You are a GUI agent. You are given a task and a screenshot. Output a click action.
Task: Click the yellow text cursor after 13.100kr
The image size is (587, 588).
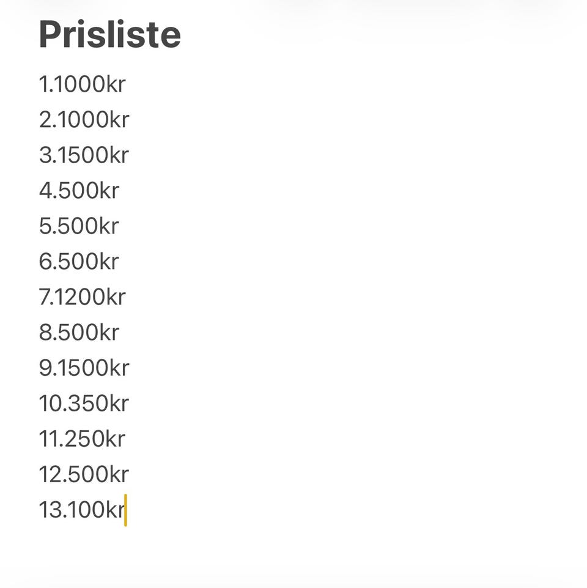[125, 510]
